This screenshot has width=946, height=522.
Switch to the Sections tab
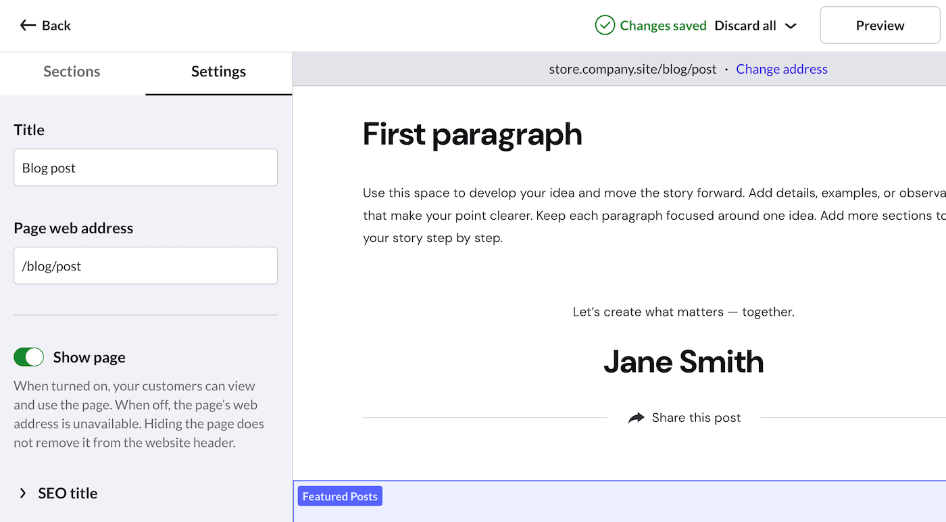point(72,72)
